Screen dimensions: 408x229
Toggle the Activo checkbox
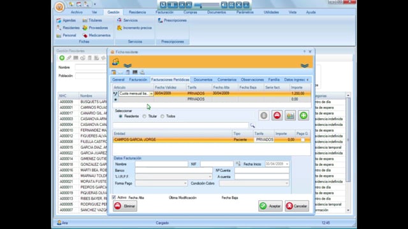(x=114, y=198)
